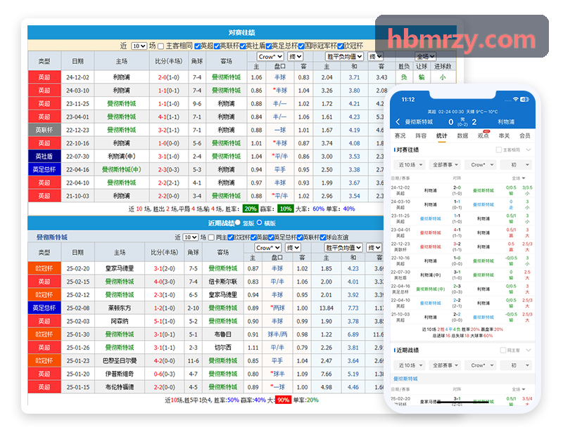
Task: Open the 终 dropdown beside 对赛往绩 Crow*
Action: (x=296, y=57)
